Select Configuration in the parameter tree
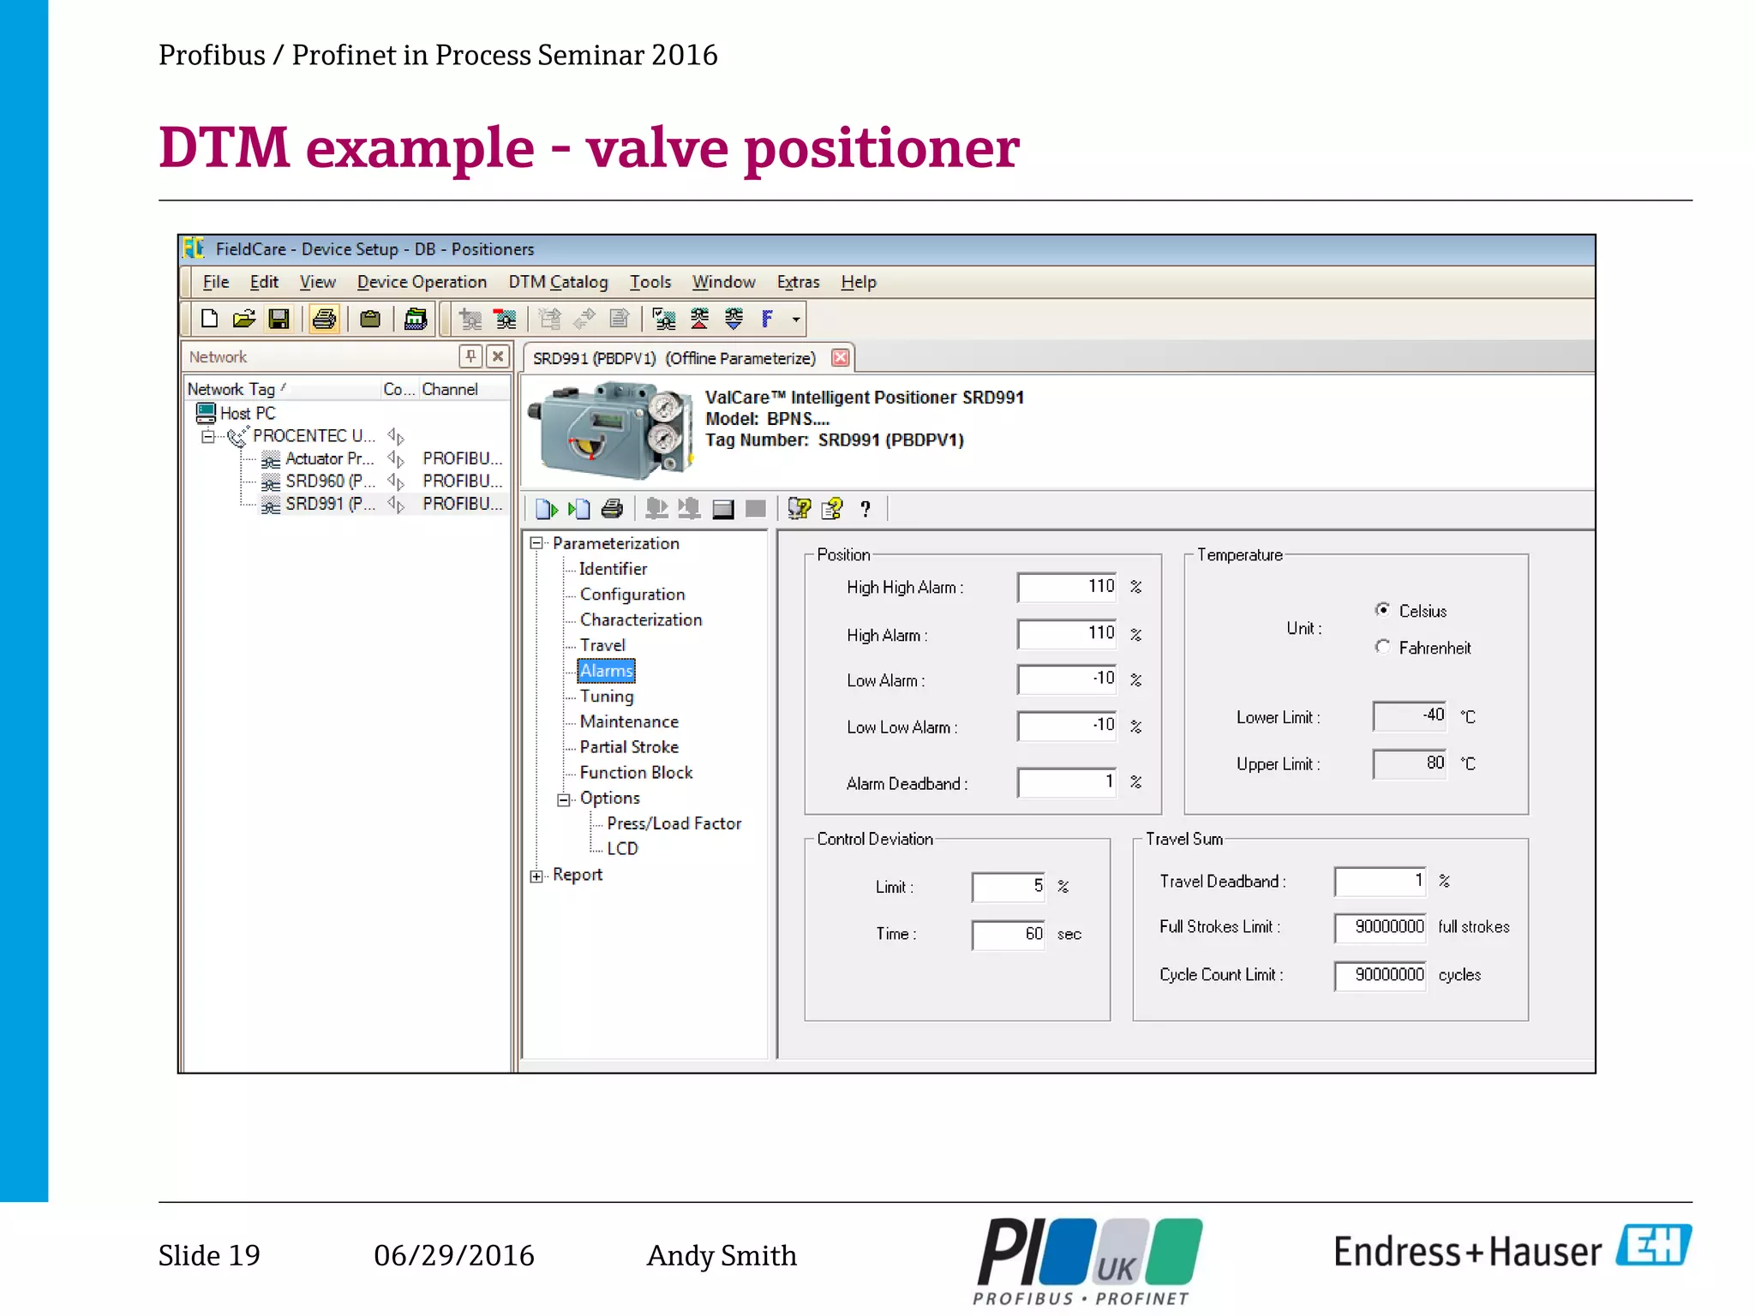1755x1316 pixels. pos(632,594)
